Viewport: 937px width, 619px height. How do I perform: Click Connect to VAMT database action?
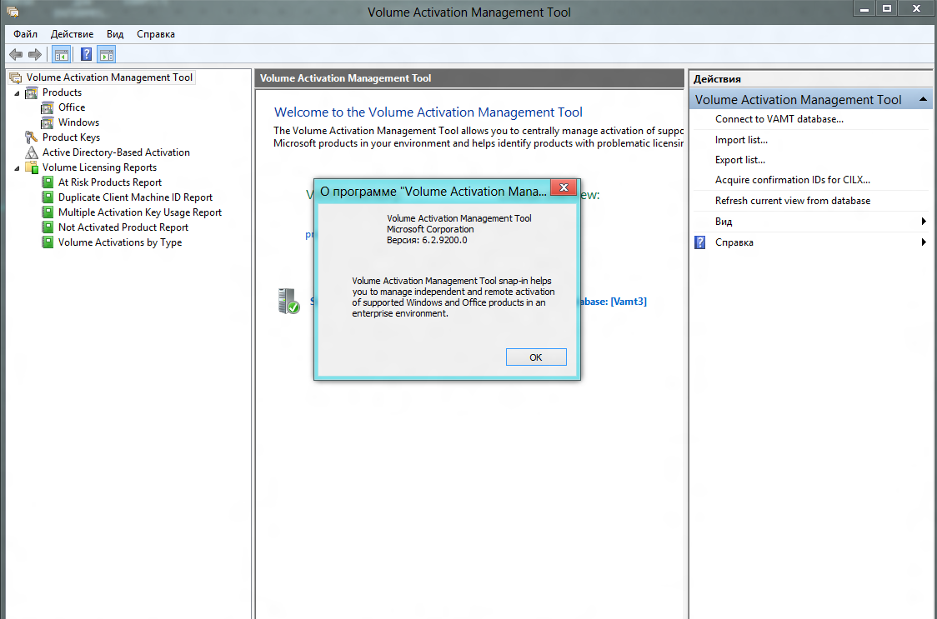pos(779,119)
